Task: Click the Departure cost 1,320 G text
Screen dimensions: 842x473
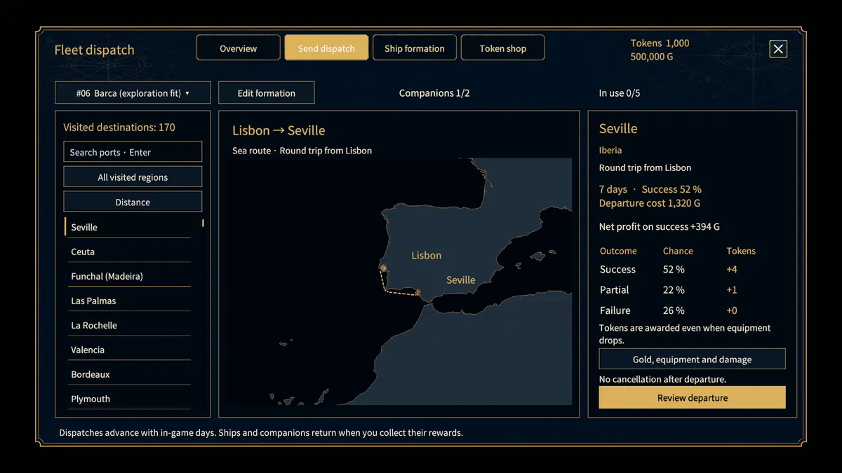Action: [x=650, y=203]
